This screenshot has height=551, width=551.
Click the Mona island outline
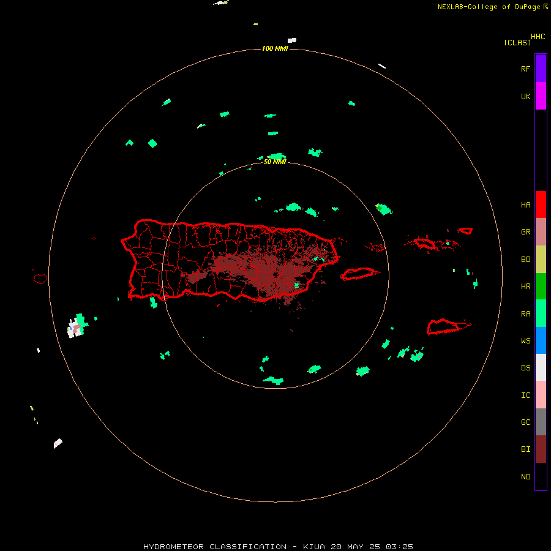coord(40,279)
